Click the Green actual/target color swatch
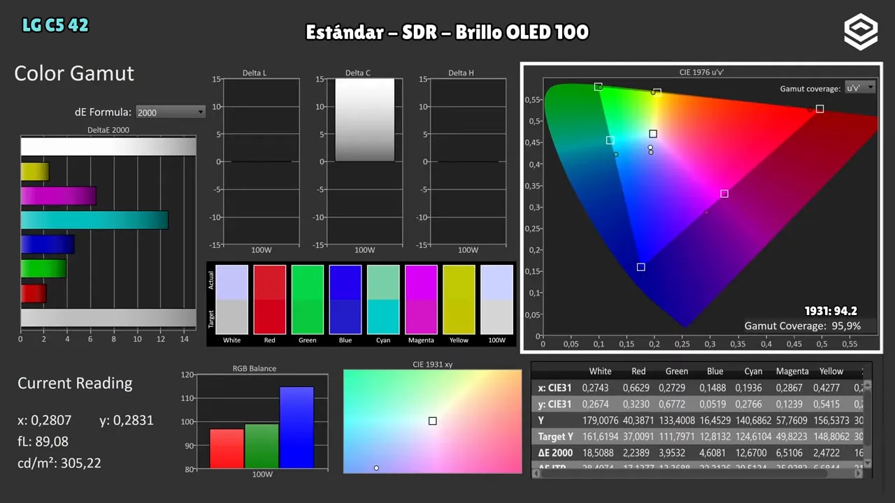895x503 pixels. click(x=308, y=300)
